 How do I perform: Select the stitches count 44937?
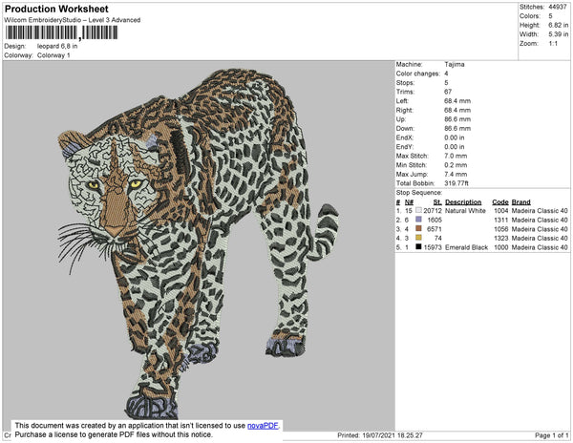(x=558, y=7)
